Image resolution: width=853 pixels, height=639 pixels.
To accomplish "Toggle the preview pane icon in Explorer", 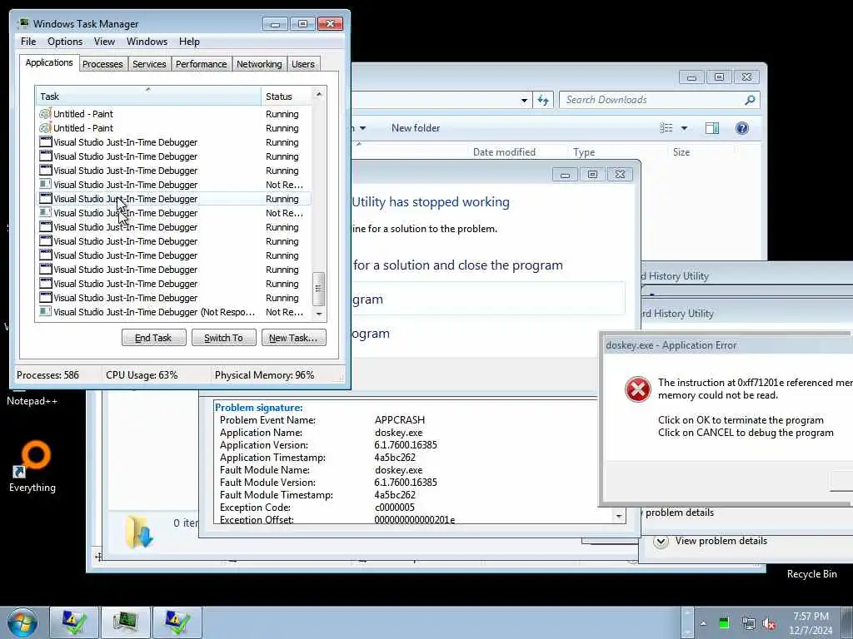I will pyautogui.click(x=712, y=128).
